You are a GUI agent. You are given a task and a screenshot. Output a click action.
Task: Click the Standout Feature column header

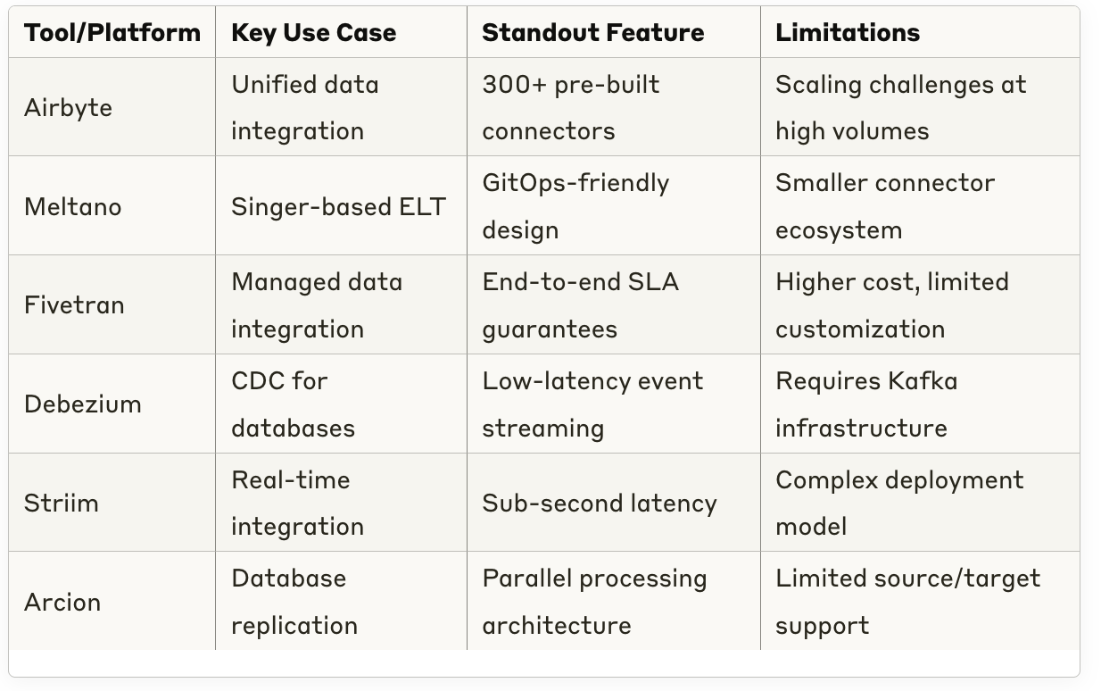coord(614,33)
